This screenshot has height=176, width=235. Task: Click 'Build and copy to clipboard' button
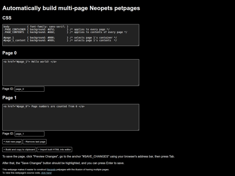[x=19, y=149]
